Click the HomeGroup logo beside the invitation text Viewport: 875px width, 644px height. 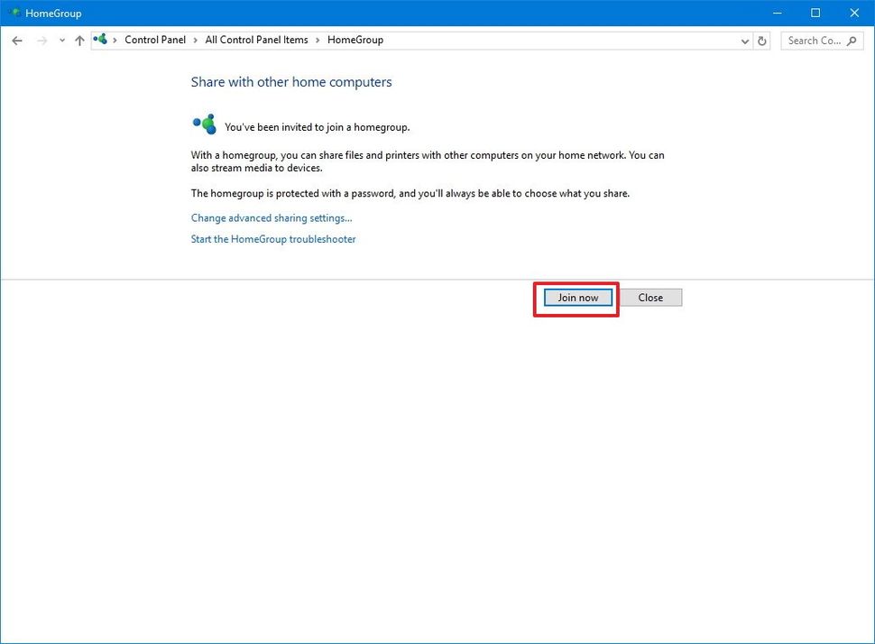point(204,124)
